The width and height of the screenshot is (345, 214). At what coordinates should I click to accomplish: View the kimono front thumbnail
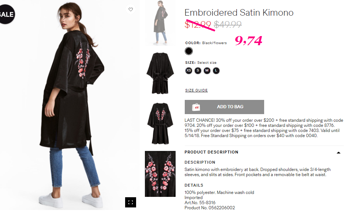tap(160, 73)
